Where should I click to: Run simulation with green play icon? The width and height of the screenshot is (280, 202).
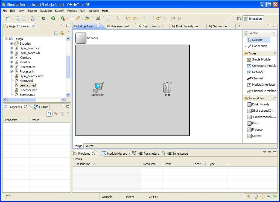[x=53, y=18]
